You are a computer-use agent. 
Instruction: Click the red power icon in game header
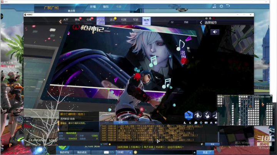pyautogui.click(x=214, y=18)
